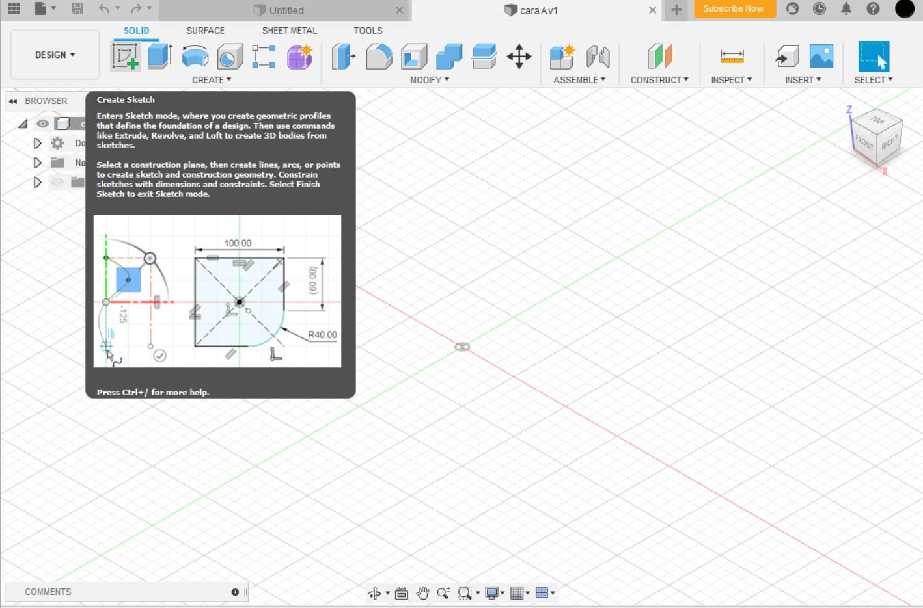923x608 pixels.
Task: Open the DESIGN workspace dropdown
Action: pyautogui.click(x=55, y=55)
